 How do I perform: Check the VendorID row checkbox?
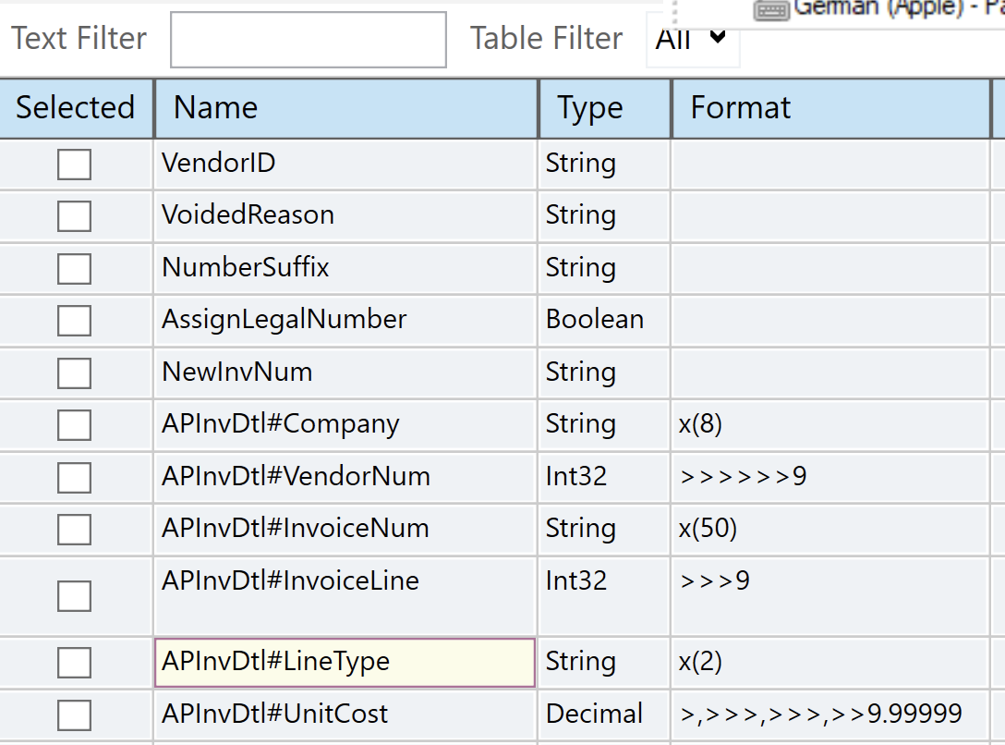click(x=74, y=164)
